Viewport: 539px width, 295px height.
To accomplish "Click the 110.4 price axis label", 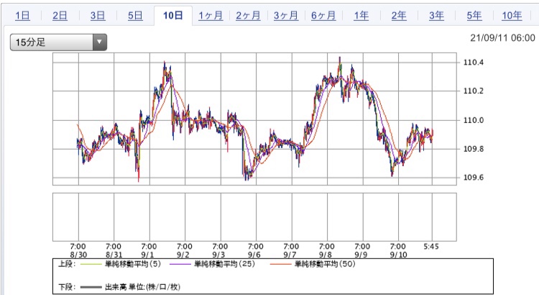I will [x=474, y=63].
